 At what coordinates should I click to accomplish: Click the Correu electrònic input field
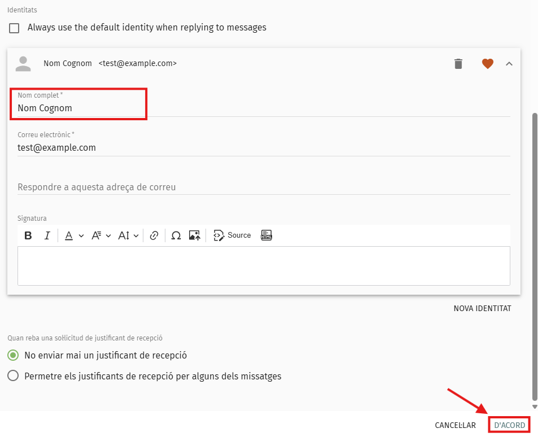pyautogui.click(x=263, y=148)
